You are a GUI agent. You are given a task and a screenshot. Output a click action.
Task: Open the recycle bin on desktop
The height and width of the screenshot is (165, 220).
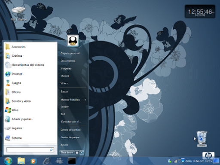(202, 138)
